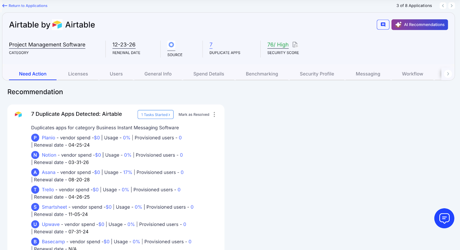This screenshot has height=250, width=460.
Task: Click the 7 duplicate apps count
Action: [x=211, y=45]
